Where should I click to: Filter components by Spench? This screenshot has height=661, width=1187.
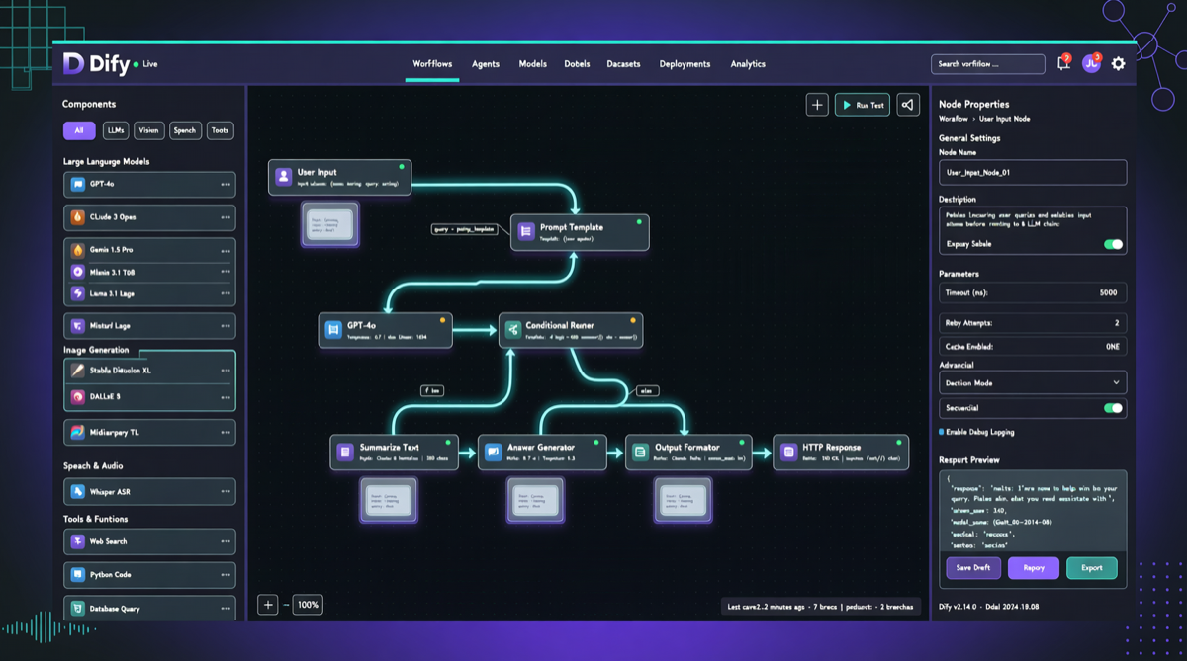185,130
